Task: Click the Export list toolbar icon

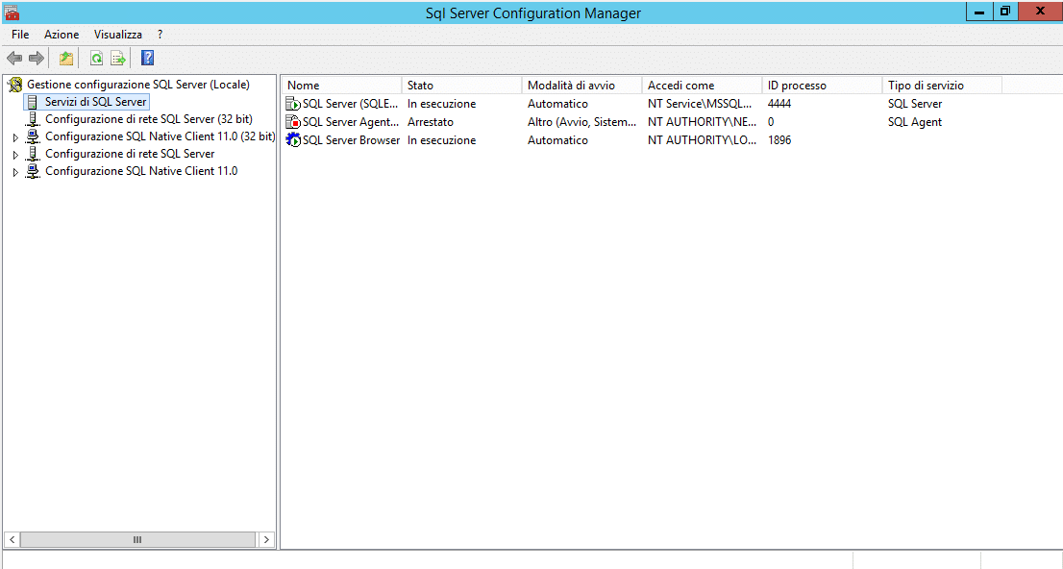Action: coord(118,59)
